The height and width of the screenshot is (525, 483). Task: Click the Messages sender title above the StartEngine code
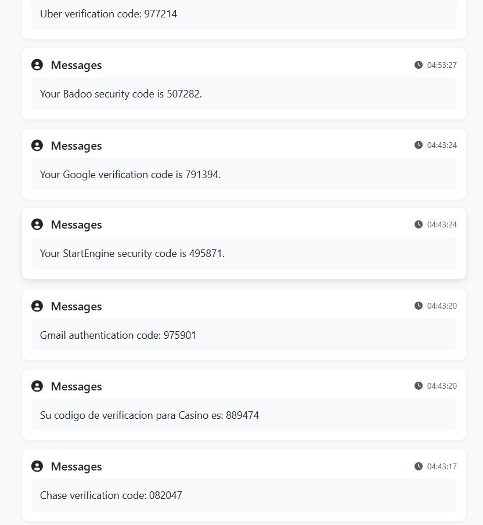tap(77, 225)
